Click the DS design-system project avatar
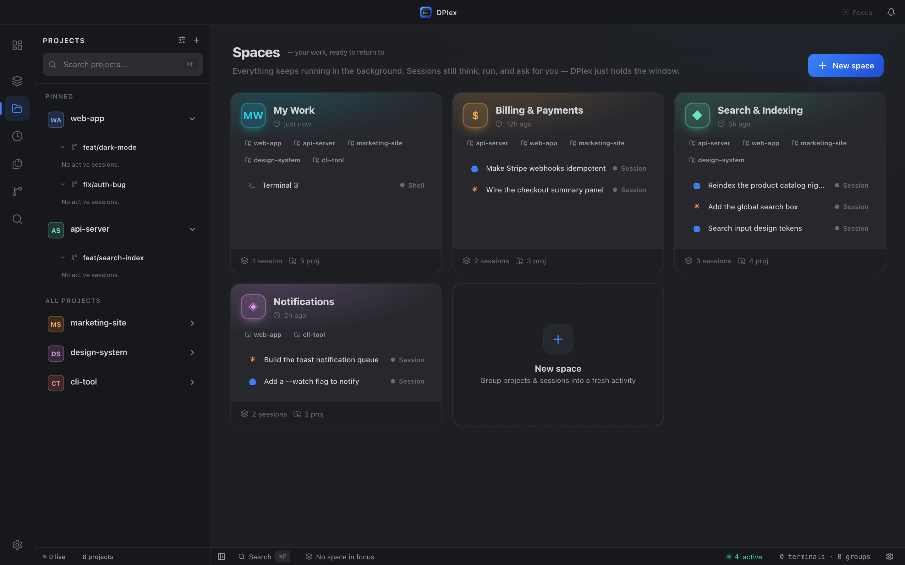Image resolution: width=905 pixels, height=565 pixels. pos(56,353)
